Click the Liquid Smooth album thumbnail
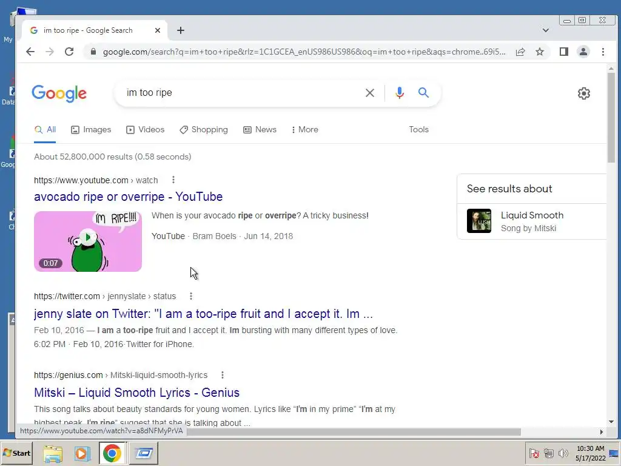Screen dimensions: 621x466 click(479, 221)
